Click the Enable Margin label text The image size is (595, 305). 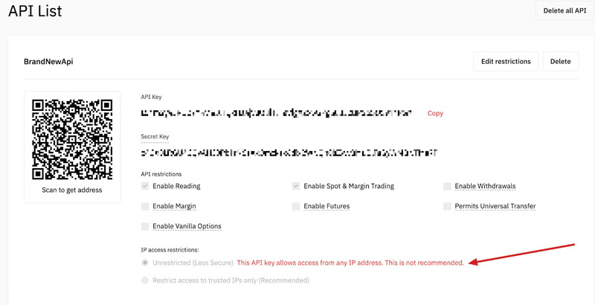[174, 206]
